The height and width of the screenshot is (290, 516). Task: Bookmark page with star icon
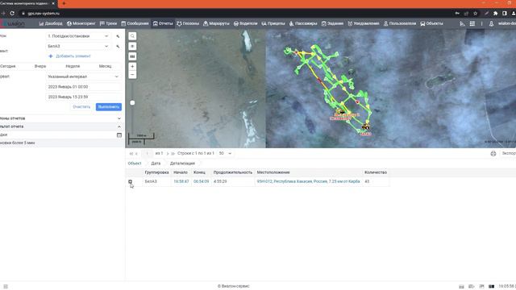click(475, 14)
